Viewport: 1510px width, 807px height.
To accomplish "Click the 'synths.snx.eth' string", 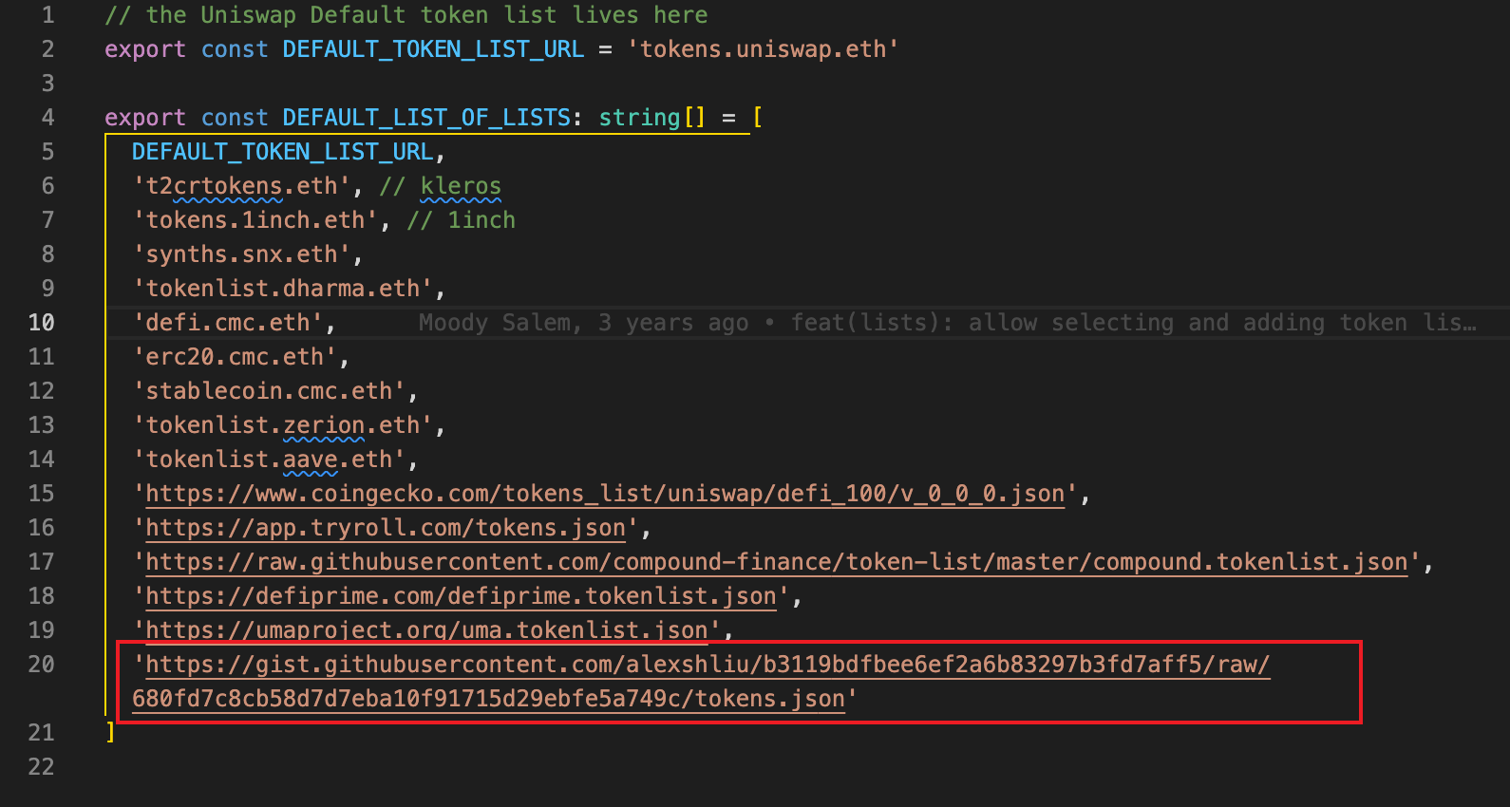I will [x=241, y=254].
